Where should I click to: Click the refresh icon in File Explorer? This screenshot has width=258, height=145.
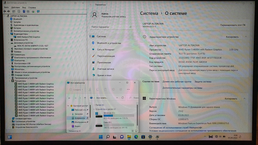123,98
